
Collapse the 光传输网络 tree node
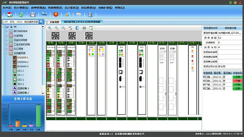(7, 53)
